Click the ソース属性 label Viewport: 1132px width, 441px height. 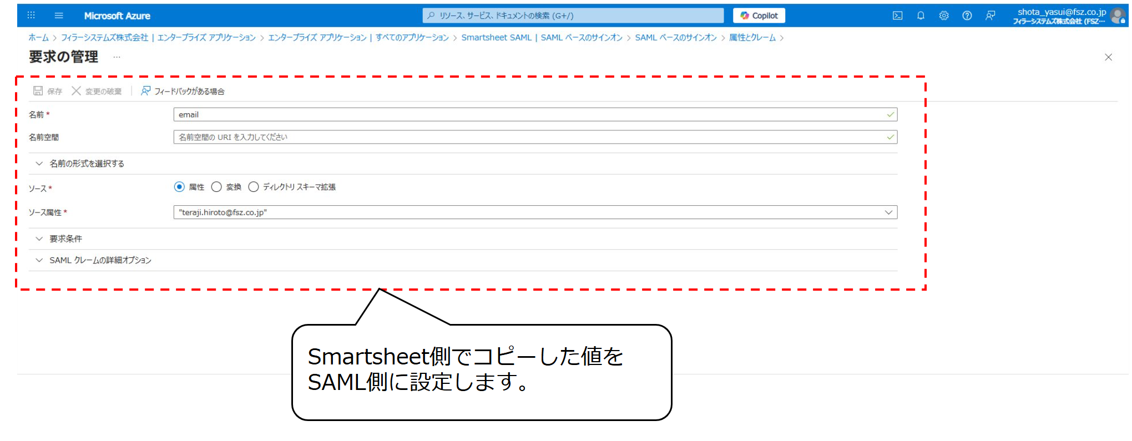pos(45,212)
